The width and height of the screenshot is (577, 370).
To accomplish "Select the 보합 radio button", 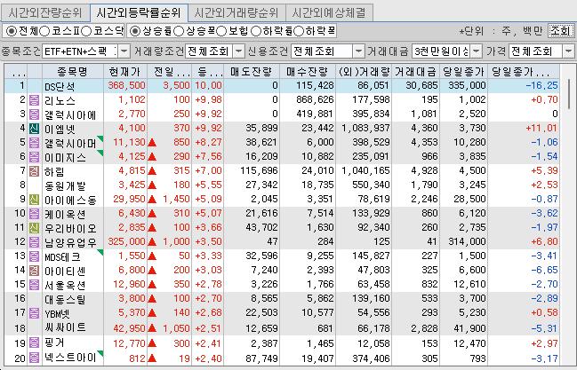I will pos(221,31).
